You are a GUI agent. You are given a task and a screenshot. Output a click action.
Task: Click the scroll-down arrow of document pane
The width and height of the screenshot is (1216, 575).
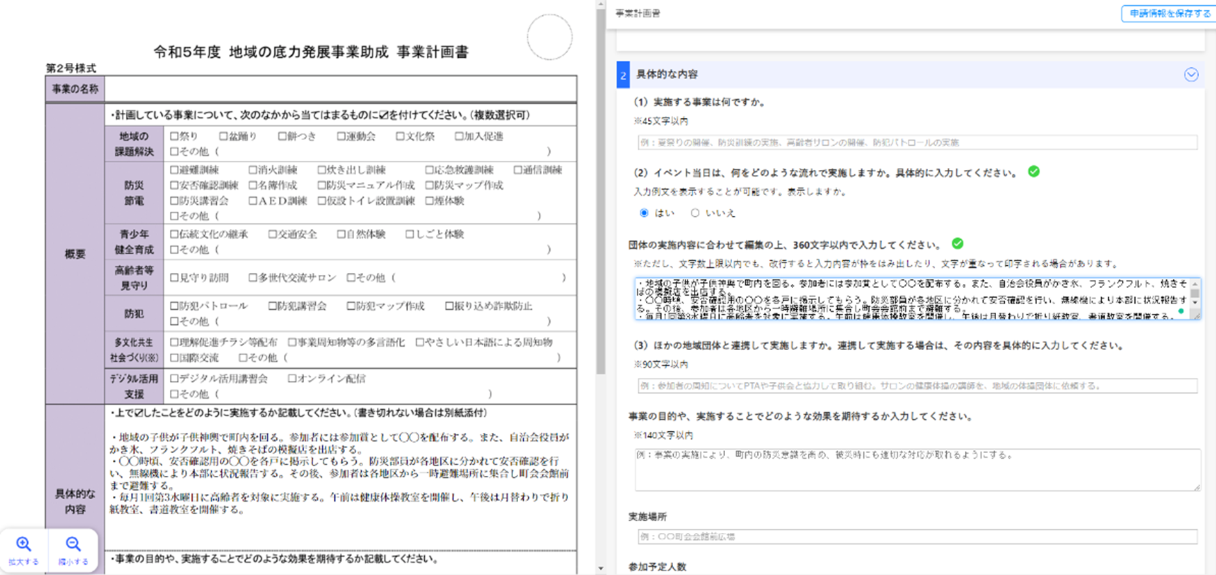coord(601,569)
